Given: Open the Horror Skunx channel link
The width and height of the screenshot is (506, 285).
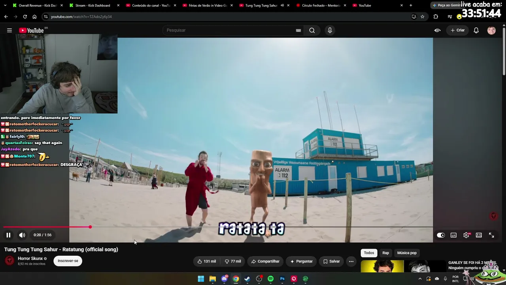Looking at the screenshot, I should (30, 258).
